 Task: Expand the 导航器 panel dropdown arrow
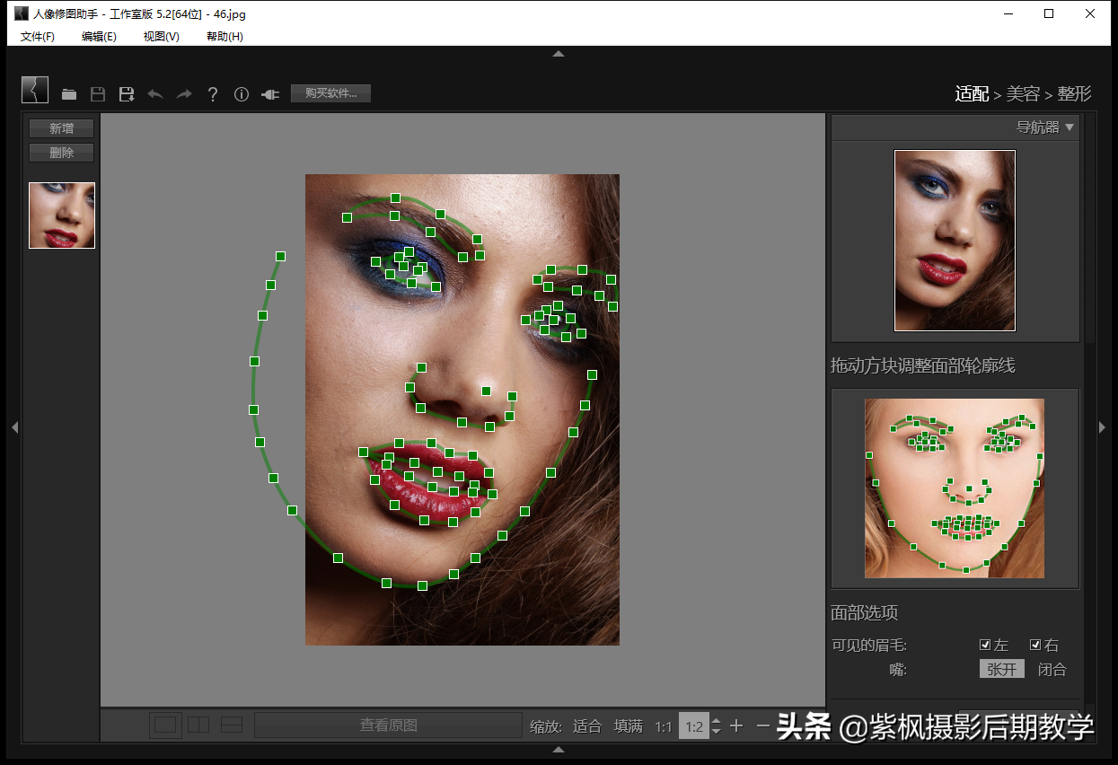[x=1070, y=127]
